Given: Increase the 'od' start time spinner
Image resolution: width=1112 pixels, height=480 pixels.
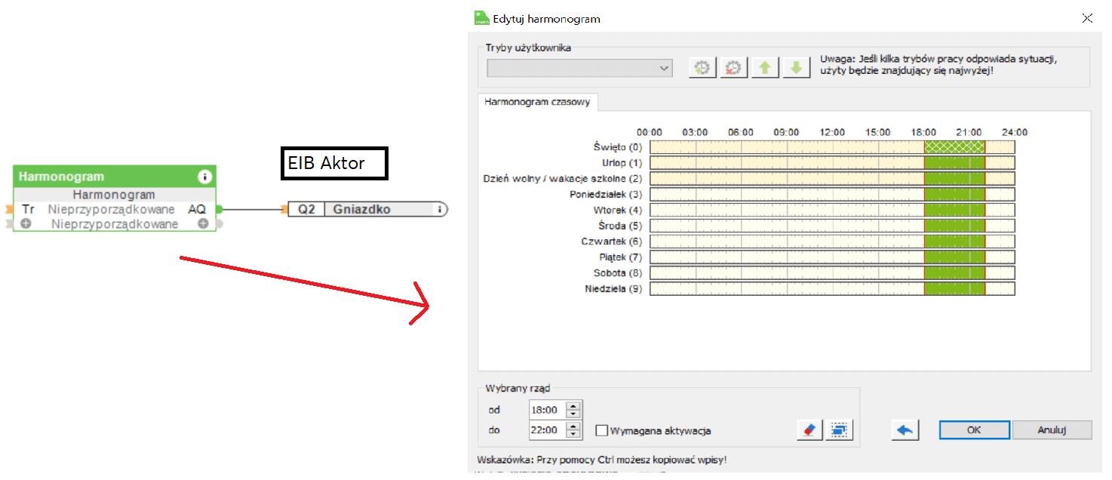Looking at the screenshot, I should tap(573, 406).
